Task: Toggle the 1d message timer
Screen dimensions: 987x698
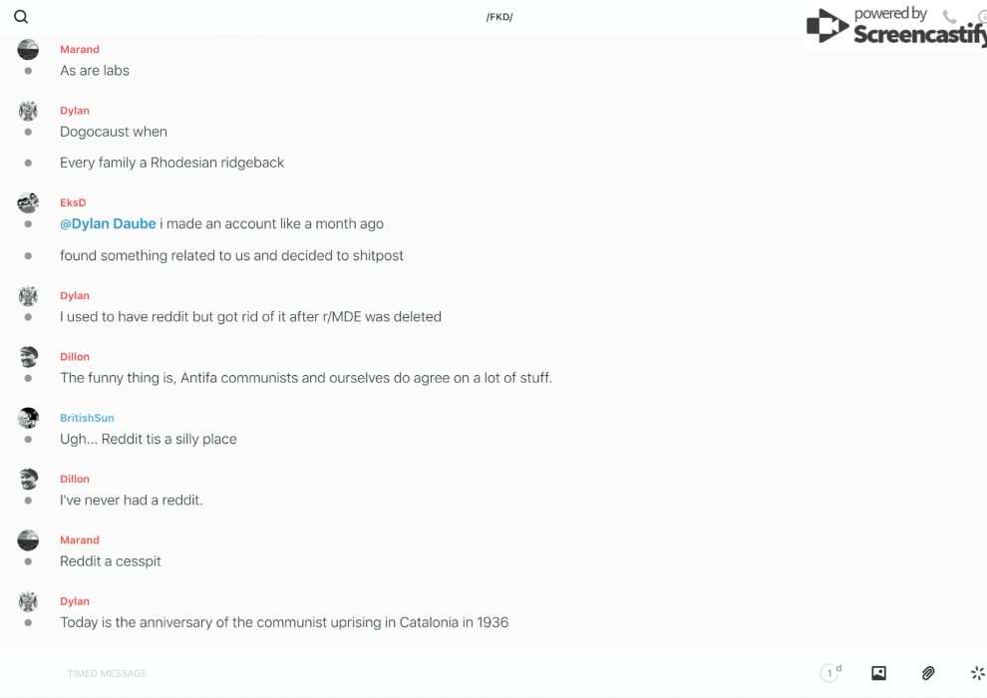Action: click(829, 673)
